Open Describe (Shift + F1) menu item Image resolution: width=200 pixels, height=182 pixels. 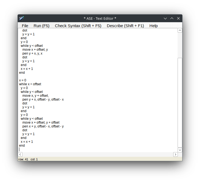pos(125,26)
